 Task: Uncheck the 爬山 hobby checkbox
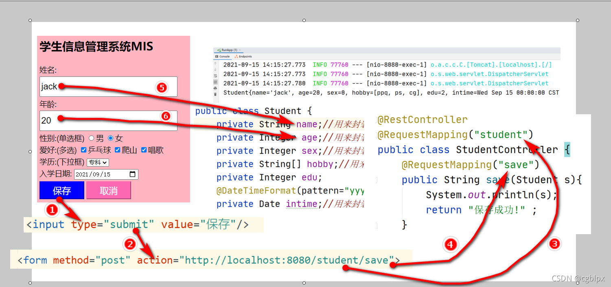[118, 150]
